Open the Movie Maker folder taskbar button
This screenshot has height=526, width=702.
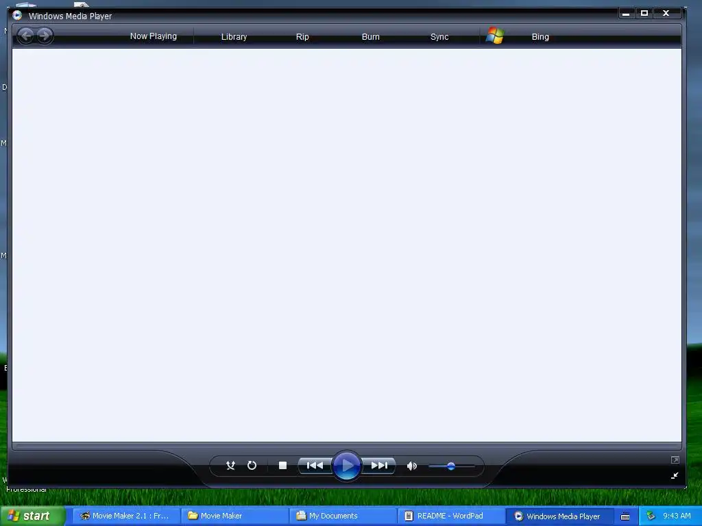coord(234,516)
